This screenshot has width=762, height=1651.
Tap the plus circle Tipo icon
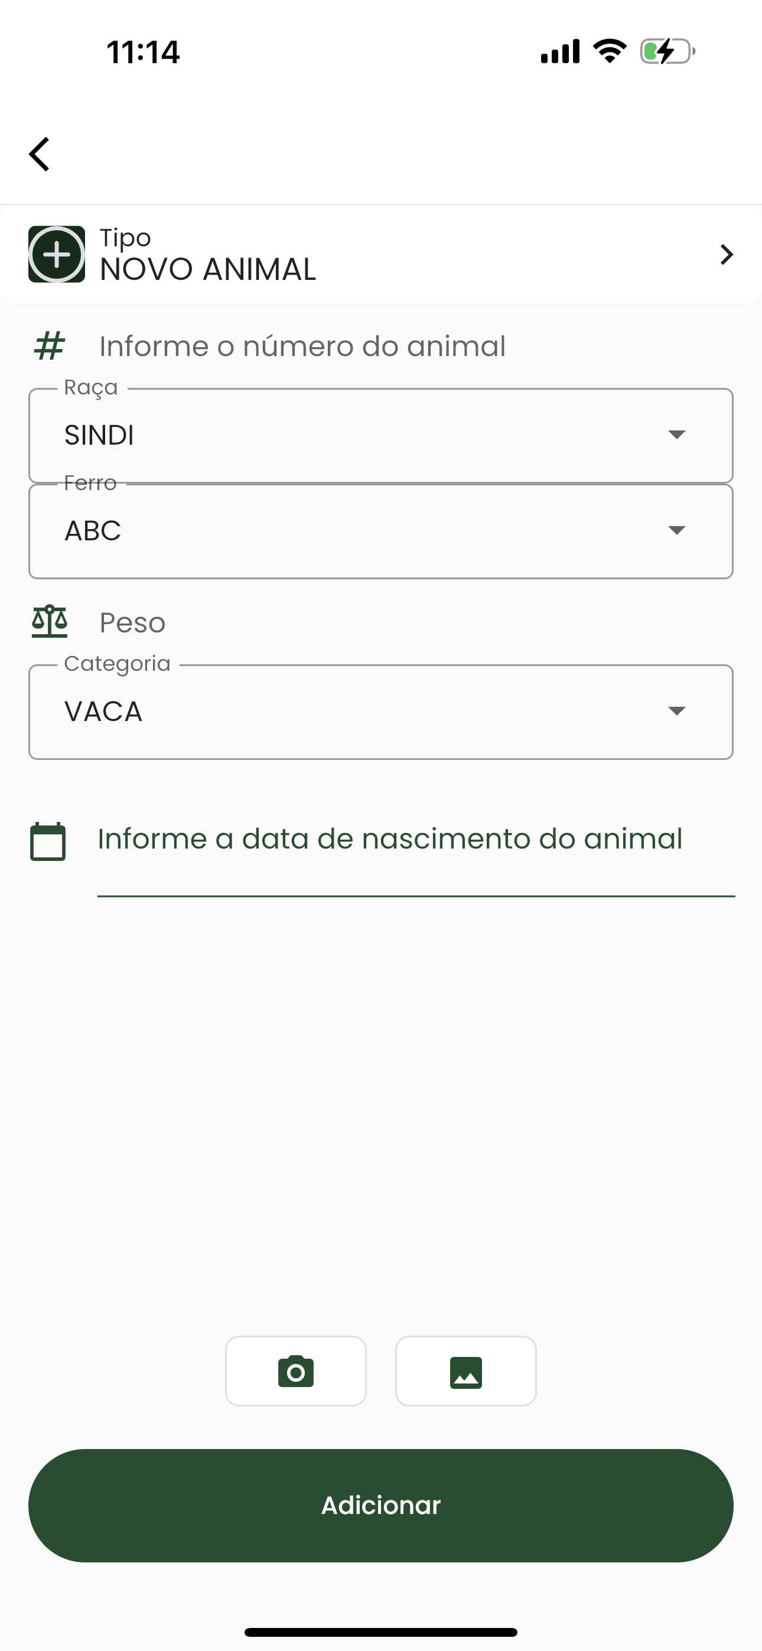point(57,254)
